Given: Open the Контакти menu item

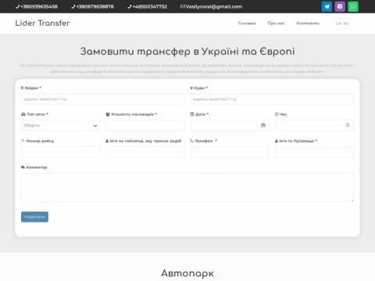Looking at the screenshot, I should (x=308, y=23).
